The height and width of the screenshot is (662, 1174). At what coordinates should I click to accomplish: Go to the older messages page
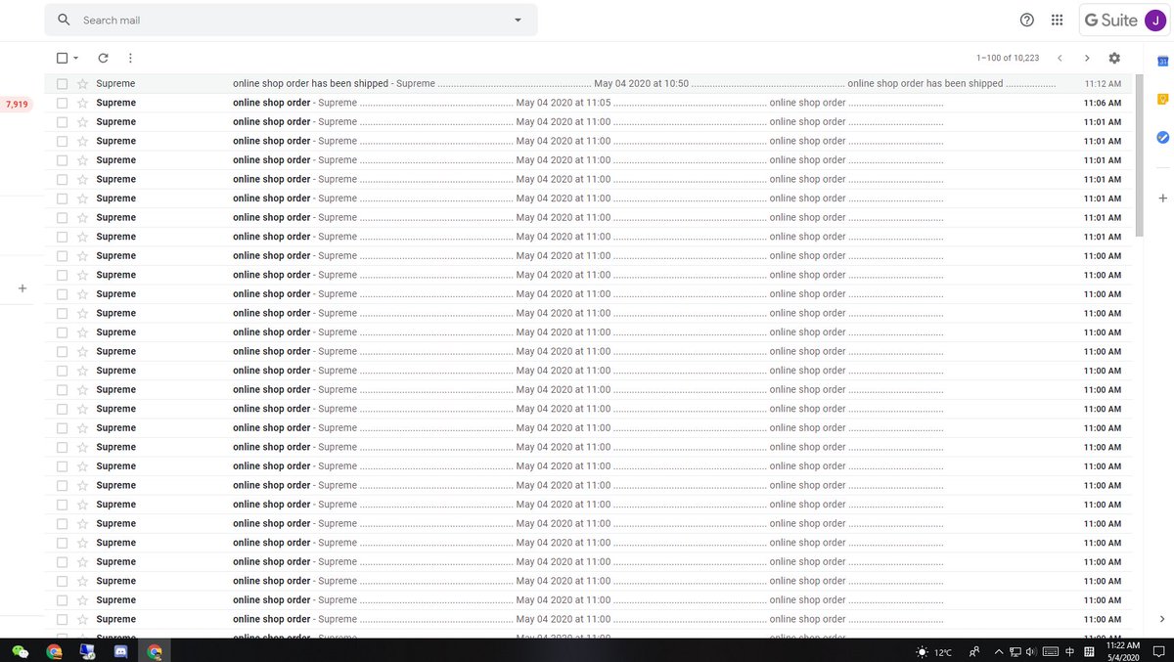point(1087,58)
